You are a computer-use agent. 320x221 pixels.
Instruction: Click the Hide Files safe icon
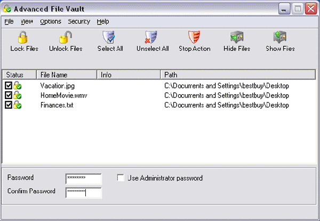pyautogui.click(x=237, y=37)
